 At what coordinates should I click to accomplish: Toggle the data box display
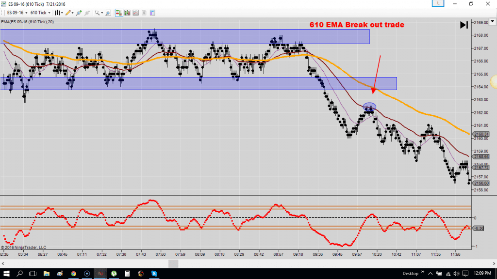pyautogui.click(x=108, y=13)
